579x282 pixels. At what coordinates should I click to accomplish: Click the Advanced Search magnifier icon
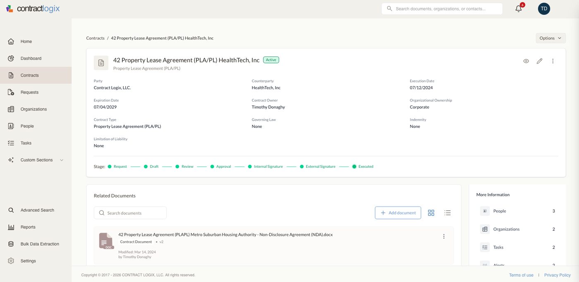(11, 210)
